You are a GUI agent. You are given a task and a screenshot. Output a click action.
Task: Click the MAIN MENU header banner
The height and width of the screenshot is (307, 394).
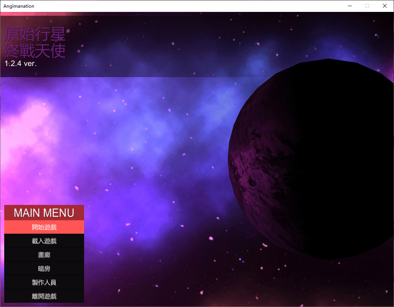click(x=44, y=213)
